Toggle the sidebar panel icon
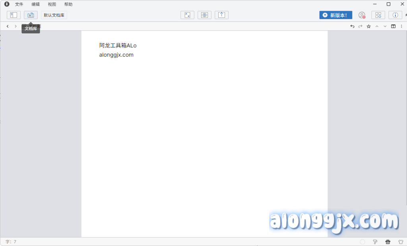The image size is (407, 246). (x=14, y=15)
